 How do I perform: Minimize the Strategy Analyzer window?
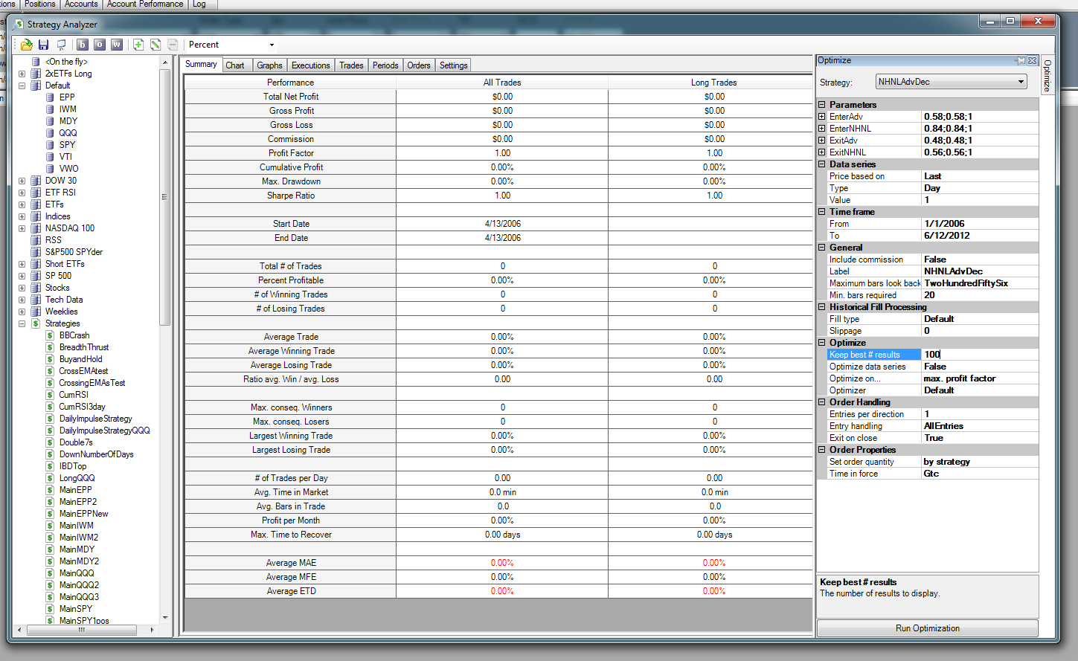[990, 22]
